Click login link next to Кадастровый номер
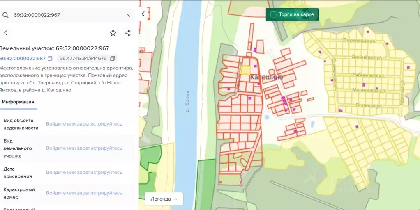Image resolution: width=420 pixels, height=210 pixels. 84,193
